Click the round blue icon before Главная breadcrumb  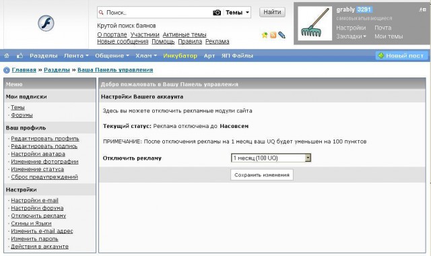click(7, 70)
